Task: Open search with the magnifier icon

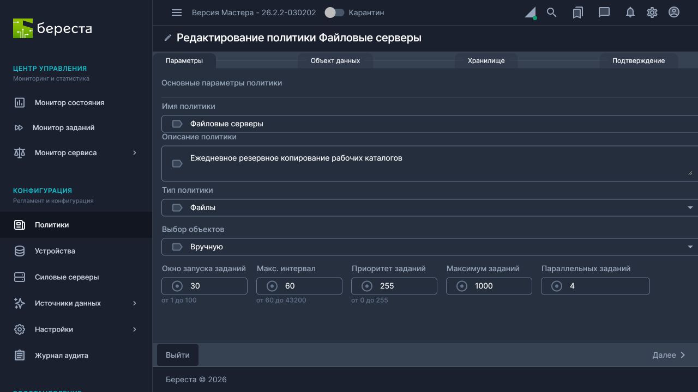Action: (x=552, y=13)
